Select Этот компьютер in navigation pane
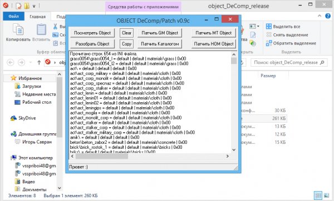 [32, 158]
